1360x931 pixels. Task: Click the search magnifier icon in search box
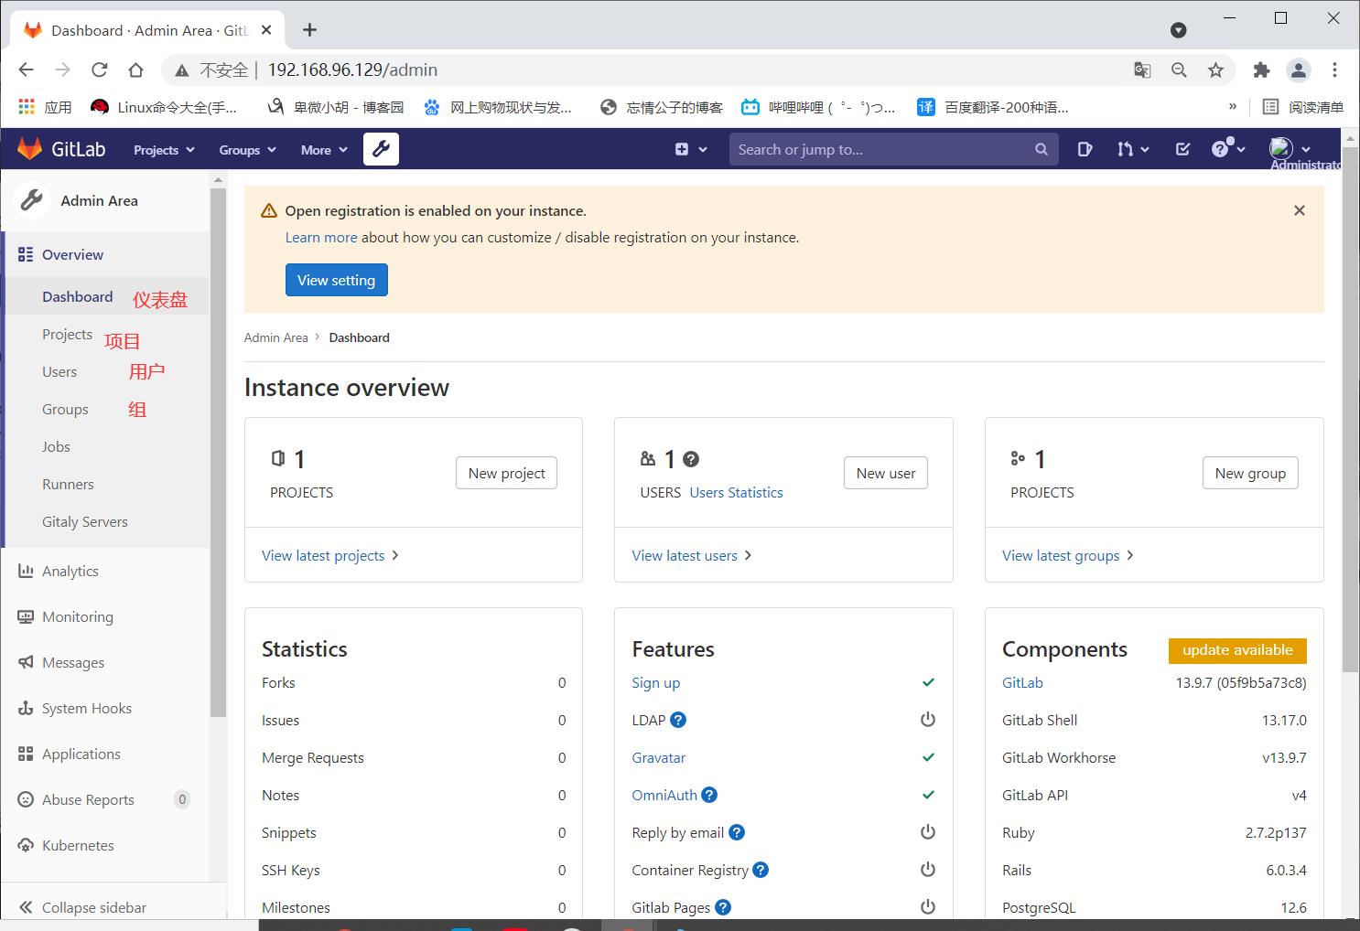1041,149
